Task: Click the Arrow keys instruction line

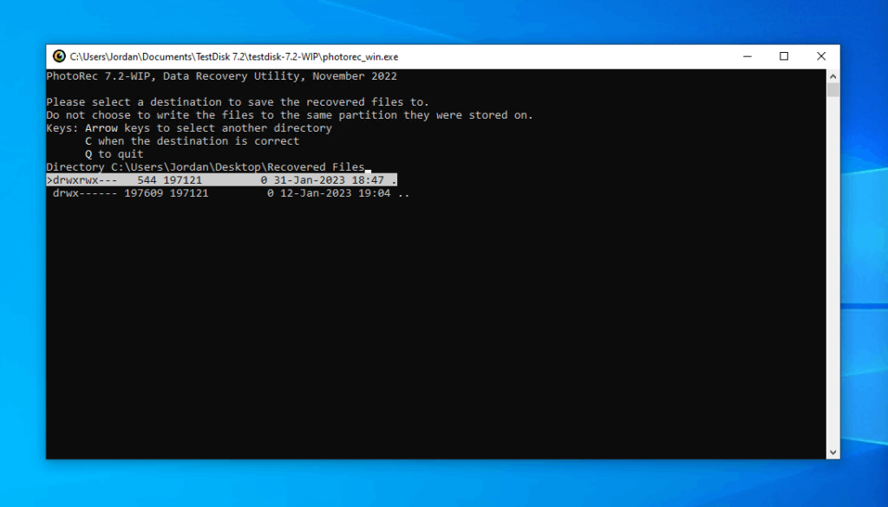Action: point(189,127)
